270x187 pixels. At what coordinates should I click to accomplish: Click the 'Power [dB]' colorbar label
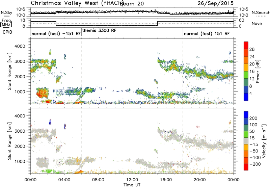tap(258, 71)
